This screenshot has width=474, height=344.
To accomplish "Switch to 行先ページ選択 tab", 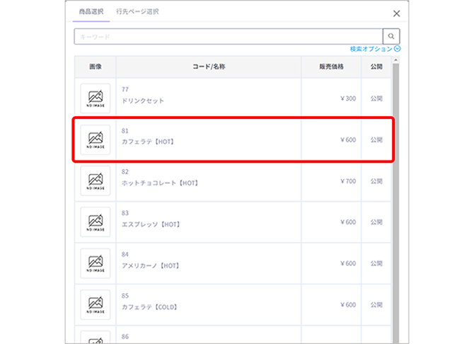I will tap(137, 12).
